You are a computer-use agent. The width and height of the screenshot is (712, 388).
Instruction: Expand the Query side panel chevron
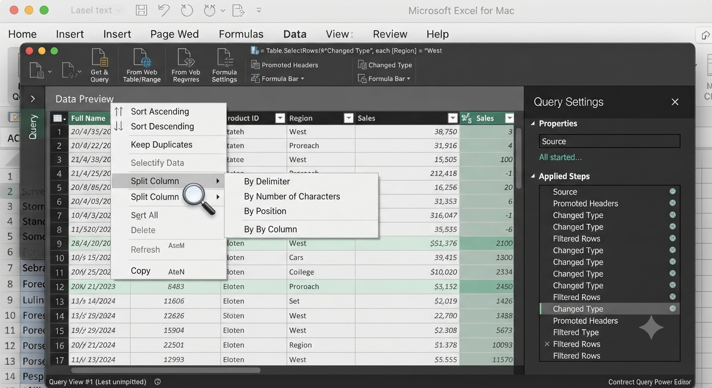pos(32,99)
